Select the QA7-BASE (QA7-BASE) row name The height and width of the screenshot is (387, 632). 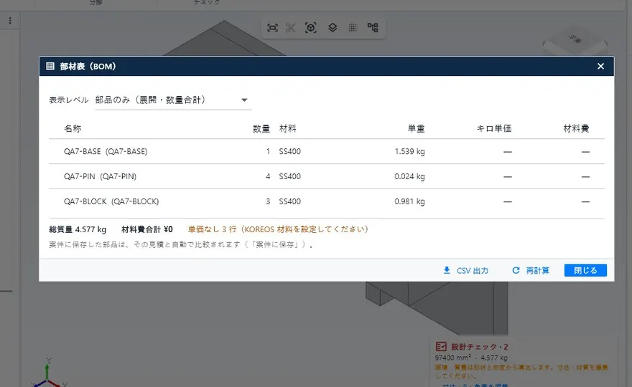click(106, 152)
